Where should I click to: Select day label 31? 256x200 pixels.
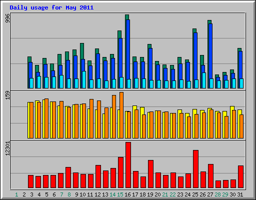click(240, 194)
